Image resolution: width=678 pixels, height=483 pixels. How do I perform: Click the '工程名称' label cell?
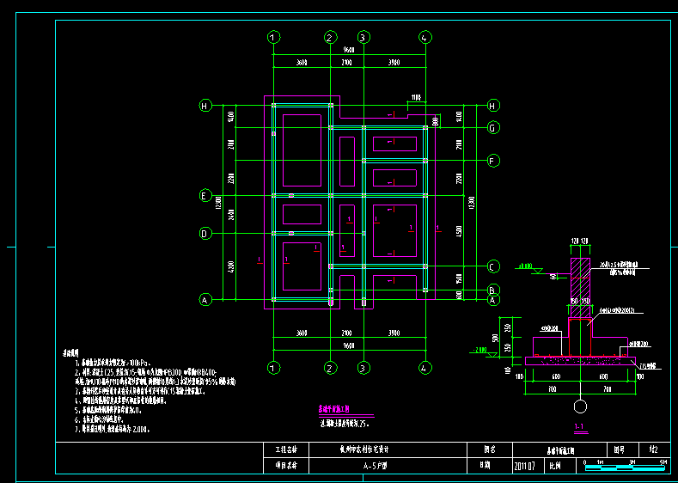[286, 450]
